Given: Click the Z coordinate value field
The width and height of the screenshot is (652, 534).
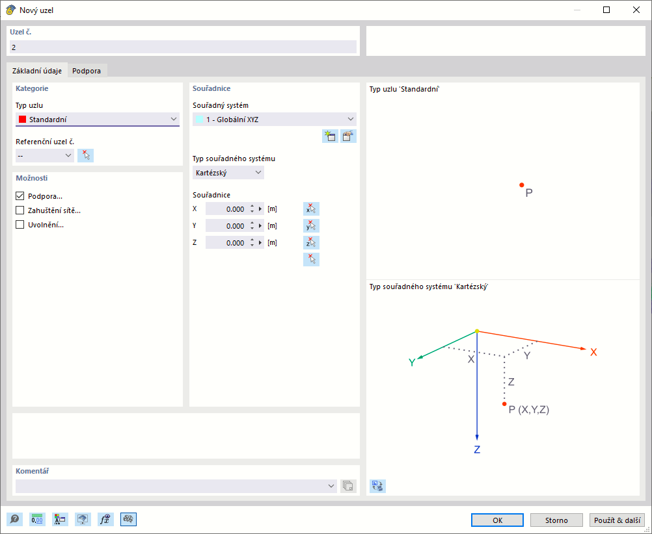Looking at the screenshot, I should pyautogui.click(x=226, y=242).
